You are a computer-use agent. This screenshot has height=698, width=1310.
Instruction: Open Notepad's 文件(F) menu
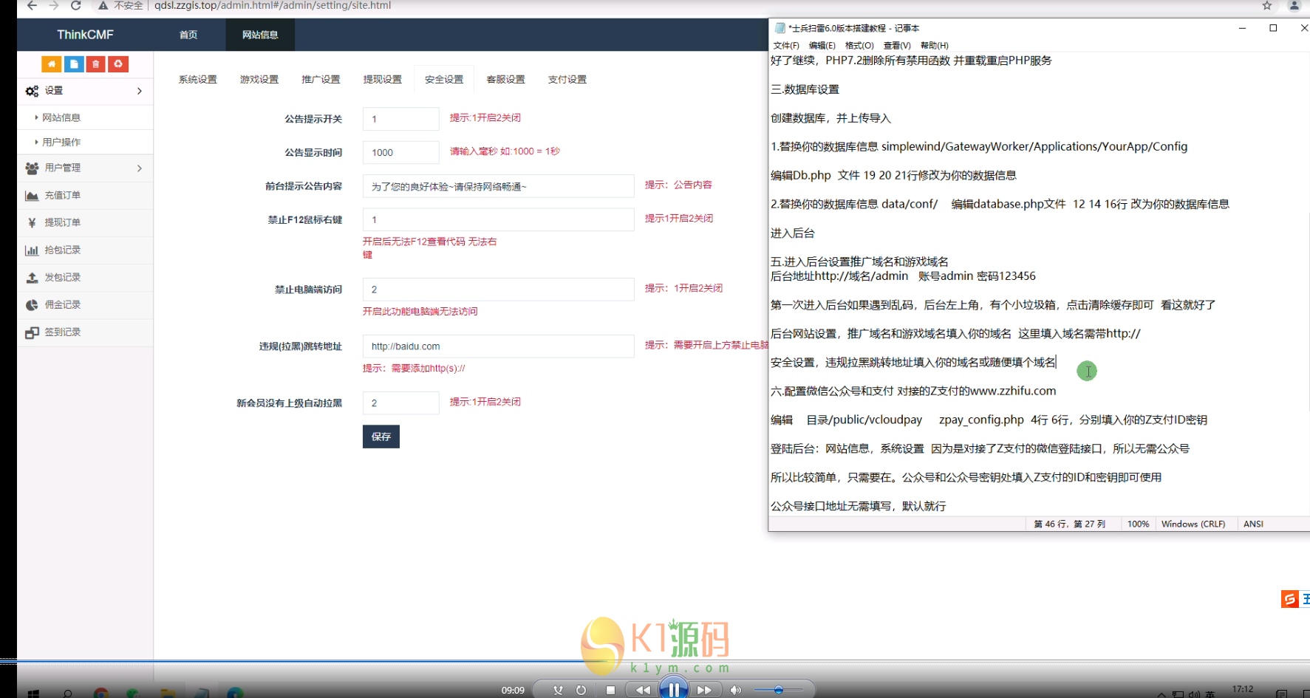click(x=786, y=46)
